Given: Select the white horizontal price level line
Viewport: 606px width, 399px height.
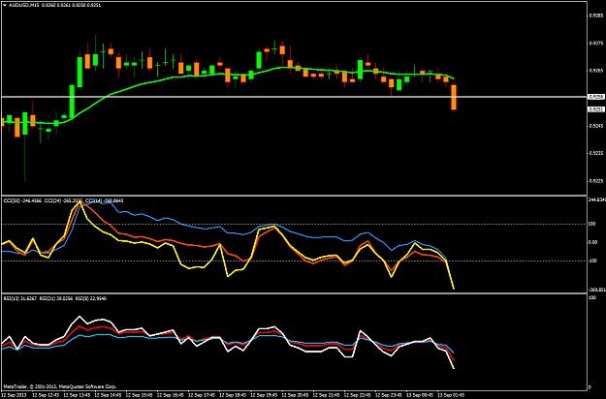Looking at the screenshot, I should (x=294, y=97).
